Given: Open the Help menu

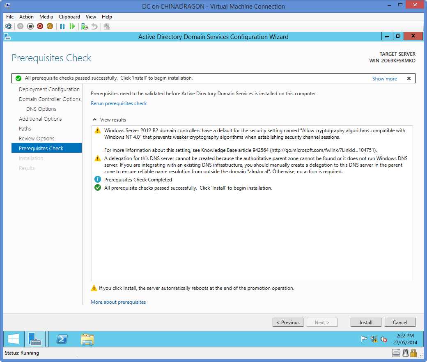Looking at the screenshot, I should click(x=107, y=16).
